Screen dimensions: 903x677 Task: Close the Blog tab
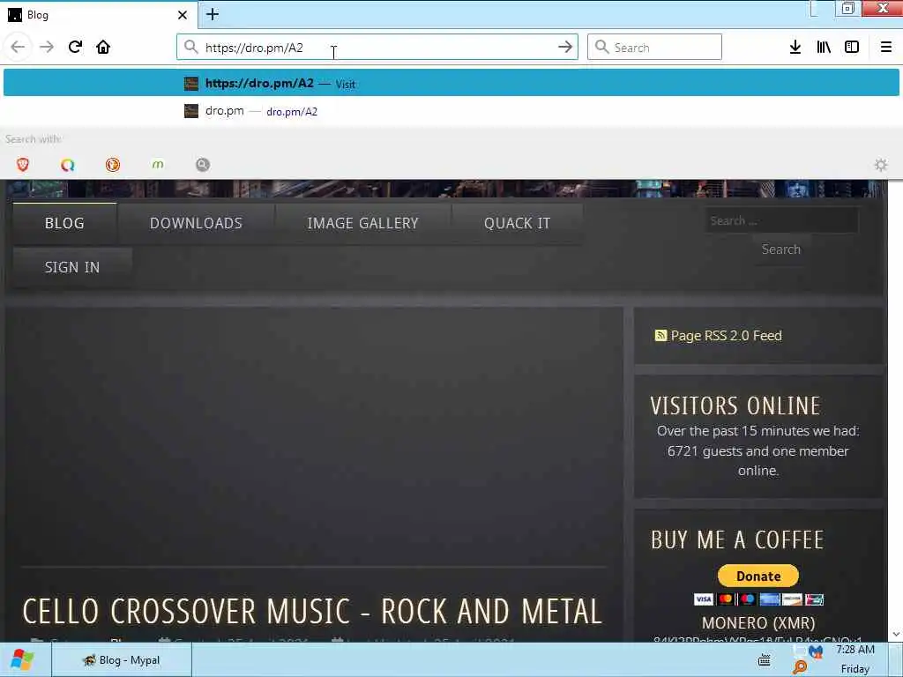pos(182,15)
